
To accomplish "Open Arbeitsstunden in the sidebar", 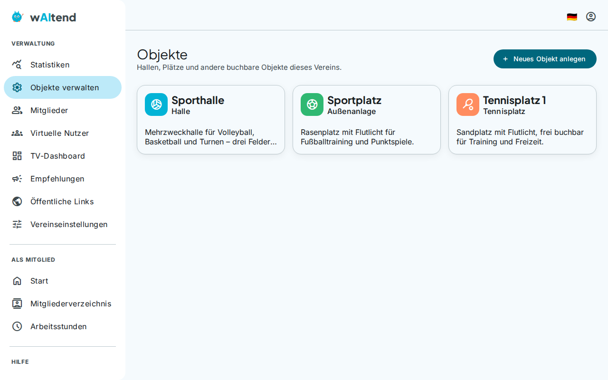I will point(63,326).
